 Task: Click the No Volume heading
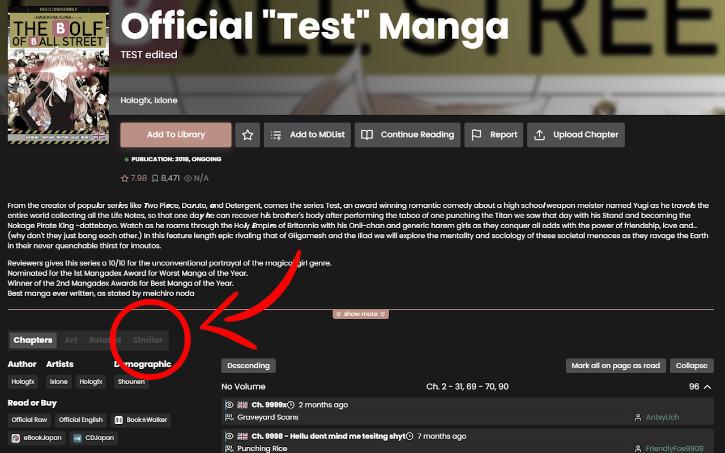tap(244, 387)
